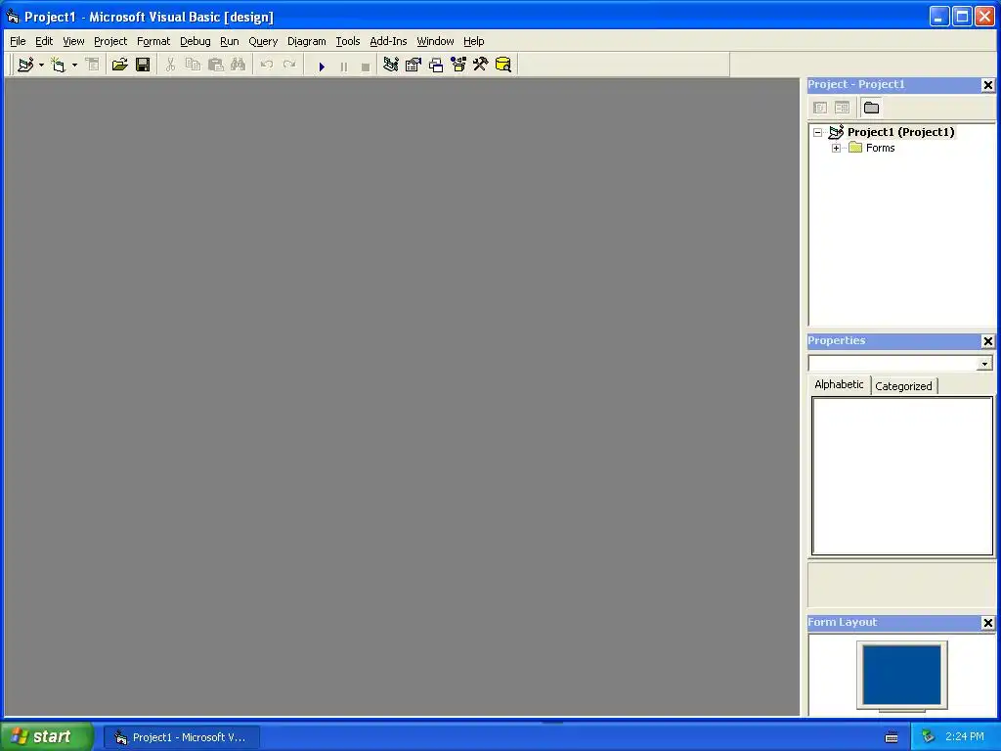1001x751 pixels.
Task: Open Project Explorer from the toolbar
Action: click(391, 65)
